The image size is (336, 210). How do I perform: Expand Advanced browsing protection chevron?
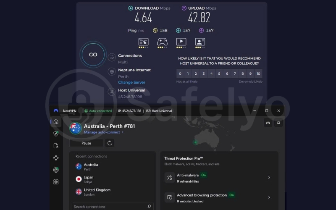click(269, 197)
